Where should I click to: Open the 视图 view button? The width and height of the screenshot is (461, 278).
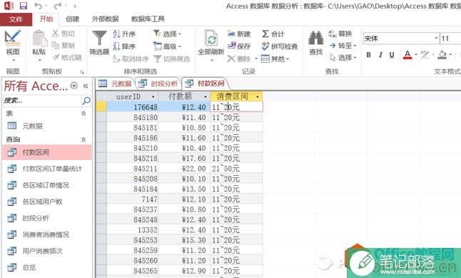coord(13,46)
